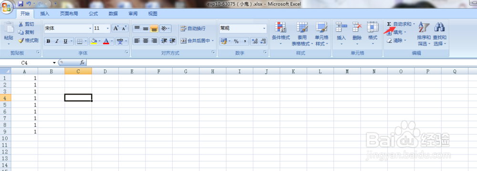Viewport: 477px width, 171px height.
Task: Cut the selected cell contents
Action: point(26,24)
